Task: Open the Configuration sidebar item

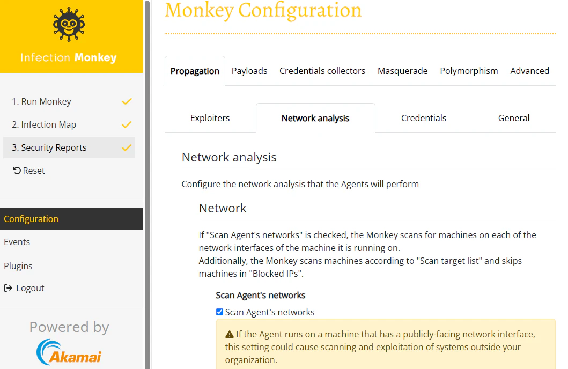Action: [x=71, y=219]
